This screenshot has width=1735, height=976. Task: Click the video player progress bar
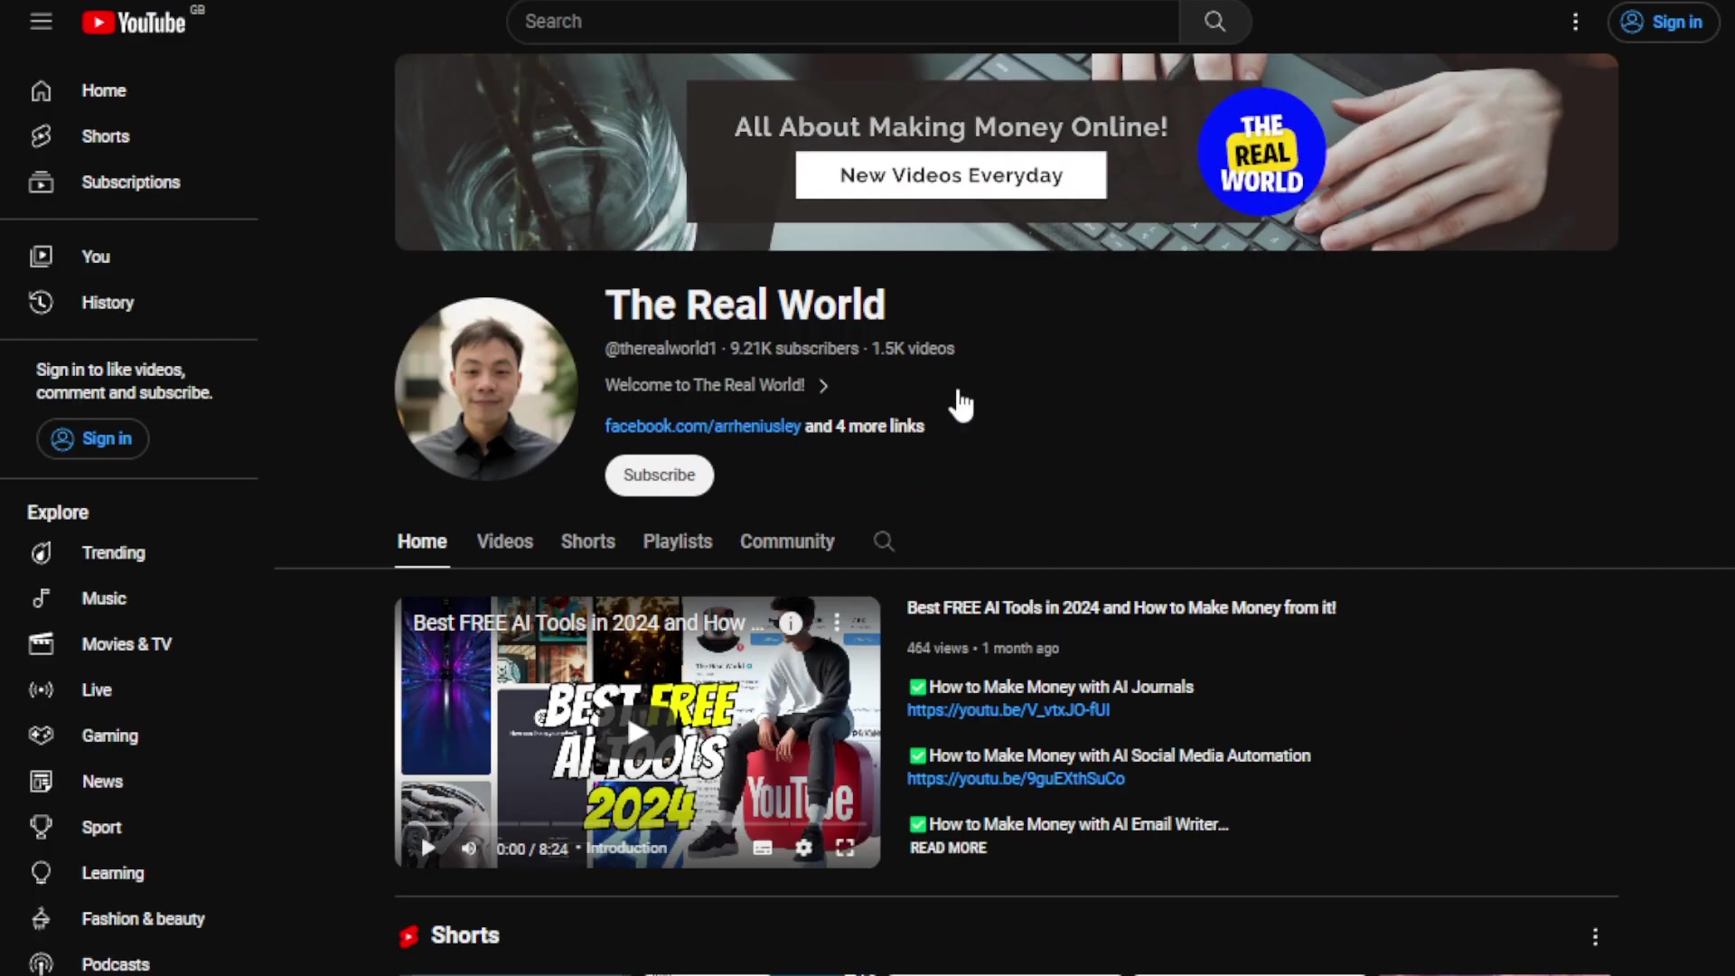(x=637, y=824)
